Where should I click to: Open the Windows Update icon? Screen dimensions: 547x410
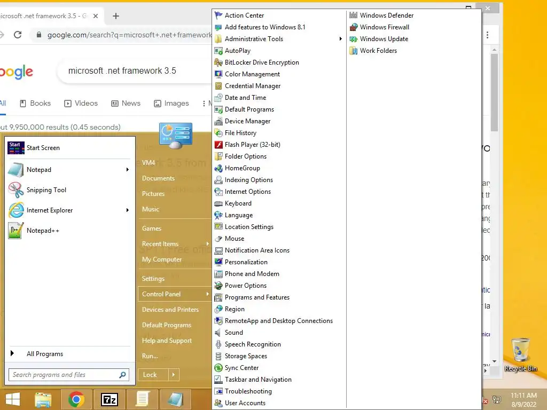pyautogui.click(x=354, y=38)
